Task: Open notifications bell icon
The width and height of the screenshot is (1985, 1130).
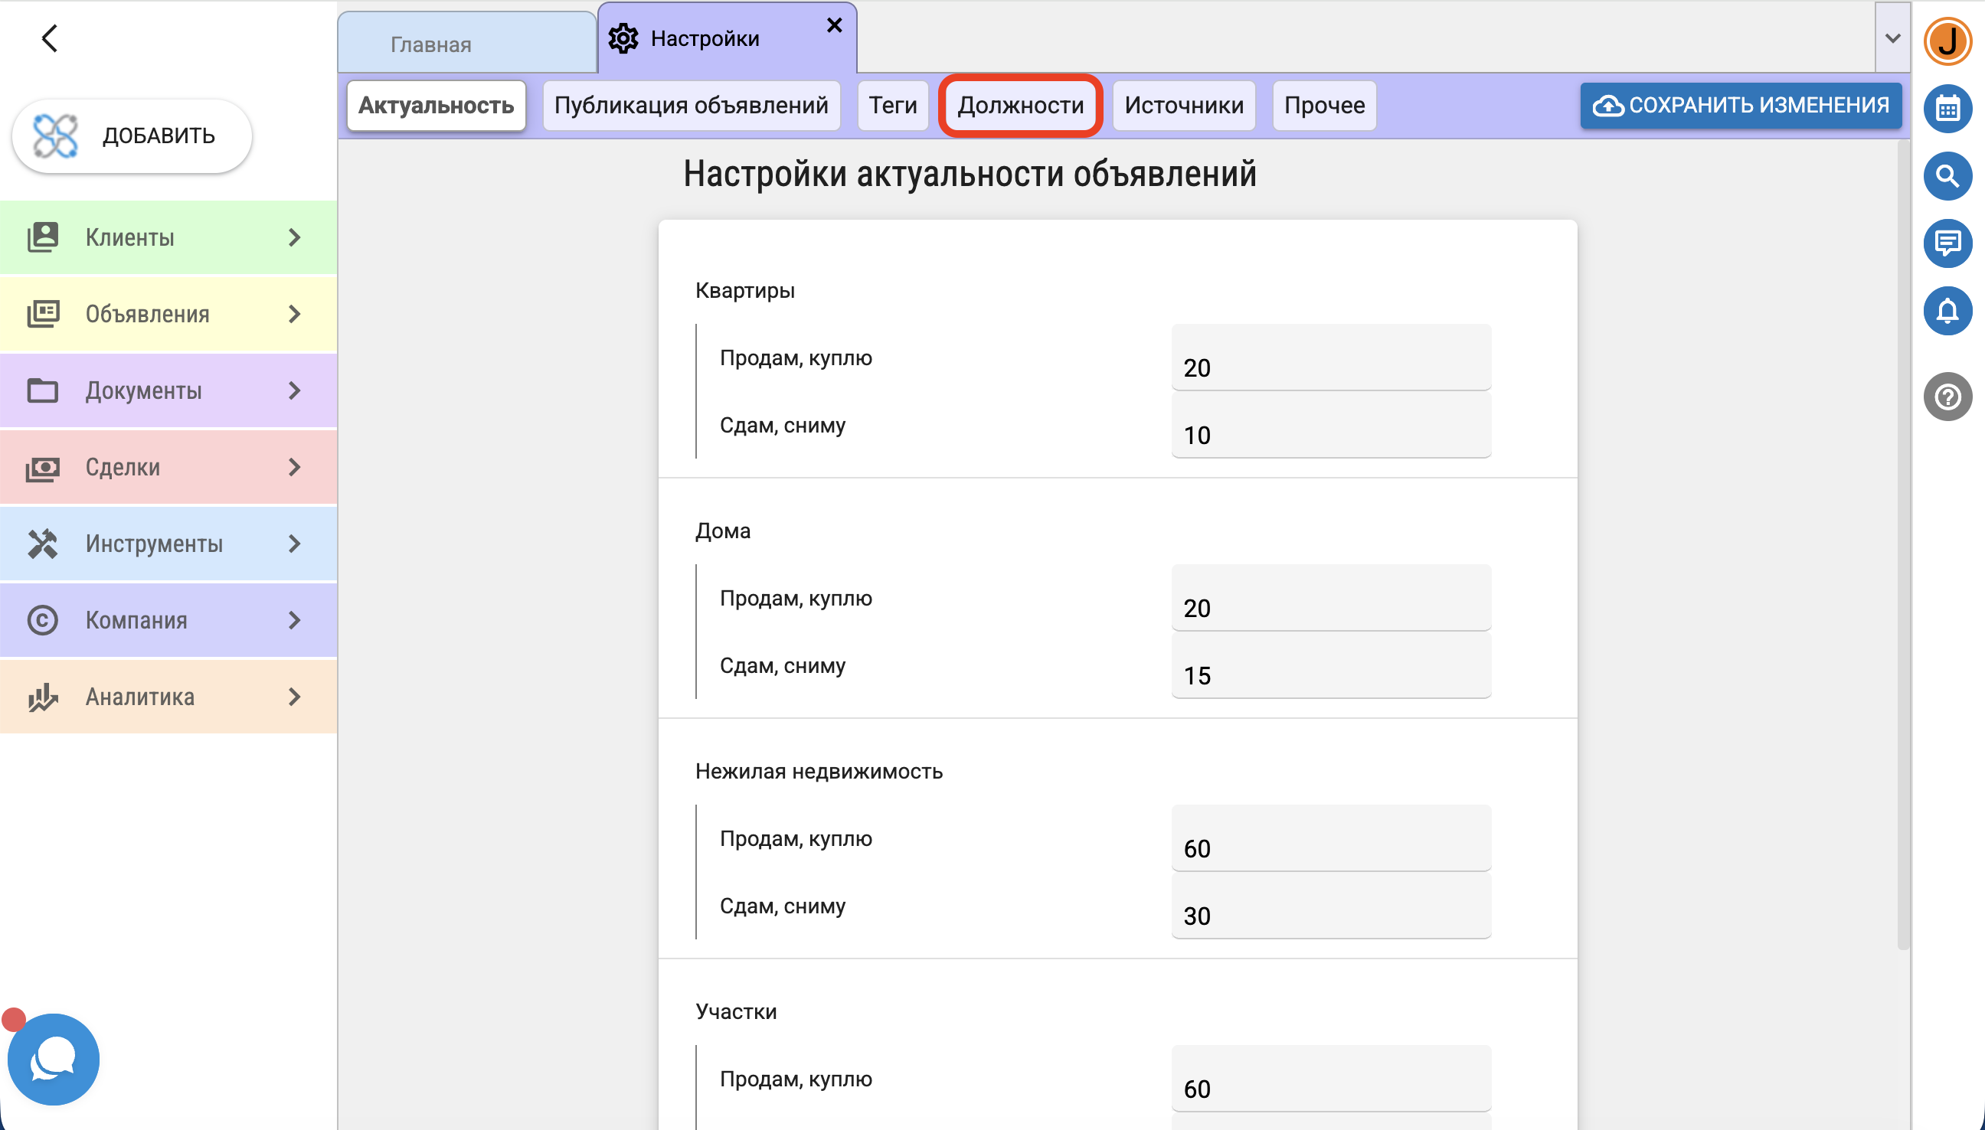Action: pos(1947,312)
